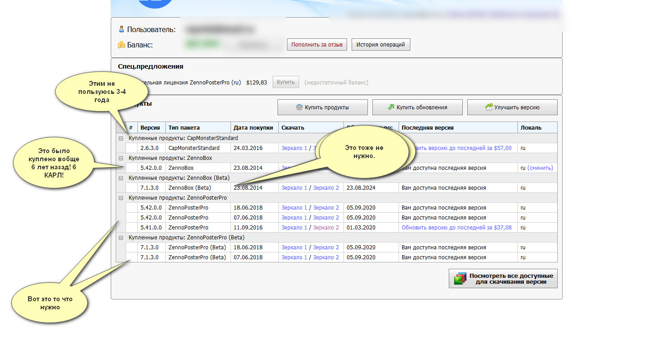Click the "Последняя версия" column header
658x346 pixels.
(x=428, y=128)
